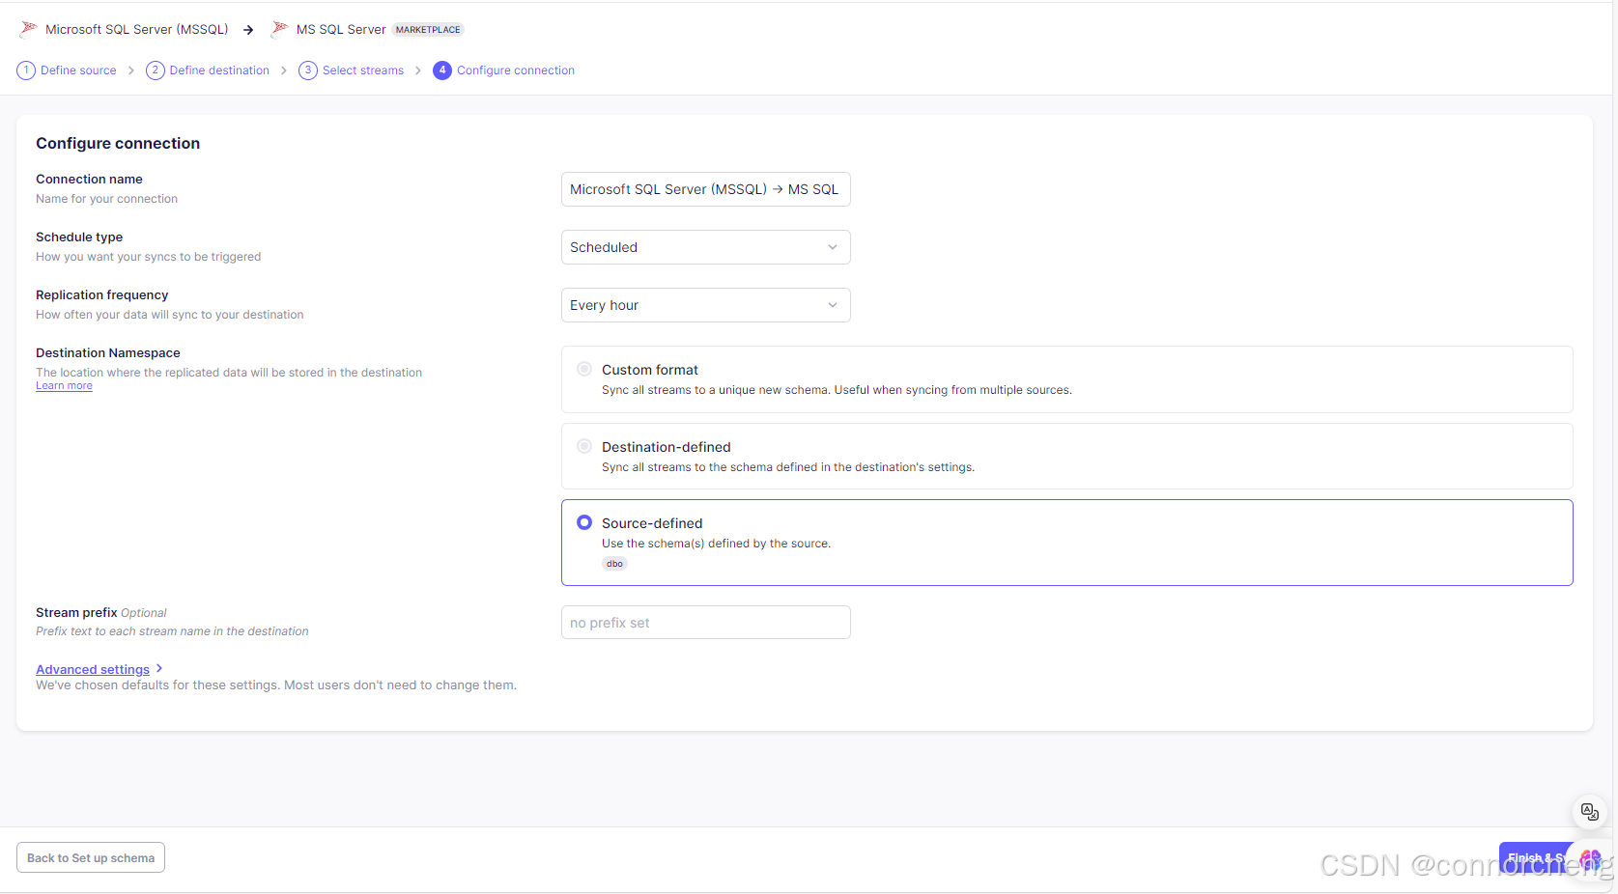Go to Define destination step
This screenshot has height=894, width=1618.
pyautogui.click(x=219, y=70)
